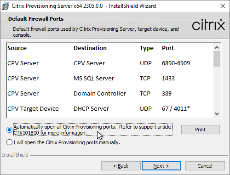Click the Citrix logo in the header

pos(208,25)
